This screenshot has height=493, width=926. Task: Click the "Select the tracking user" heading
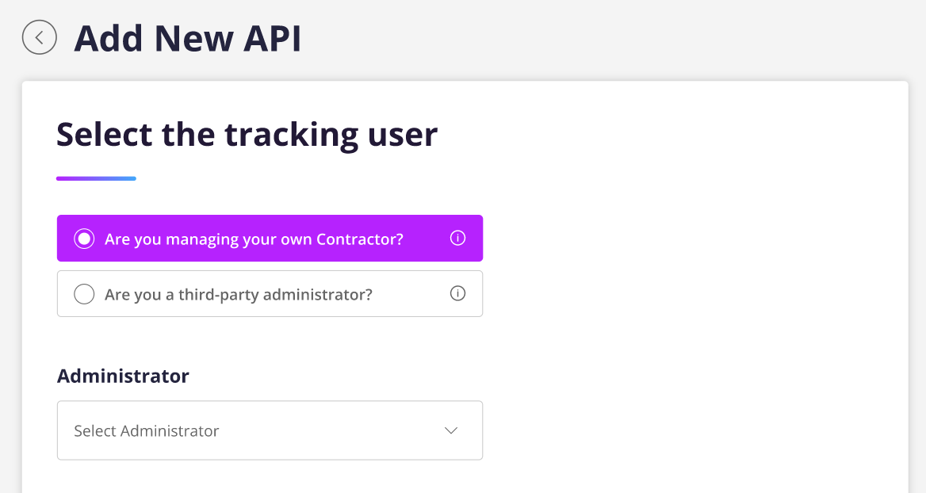[247, 134]
